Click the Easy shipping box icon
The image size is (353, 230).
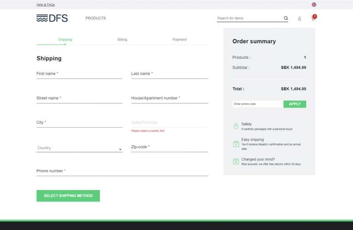click(236, 144)
